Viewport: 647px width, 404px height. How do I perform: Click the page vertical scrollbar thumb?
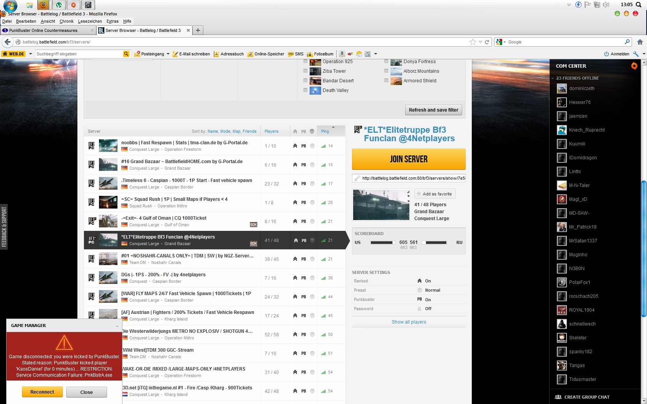click(644, 249)
